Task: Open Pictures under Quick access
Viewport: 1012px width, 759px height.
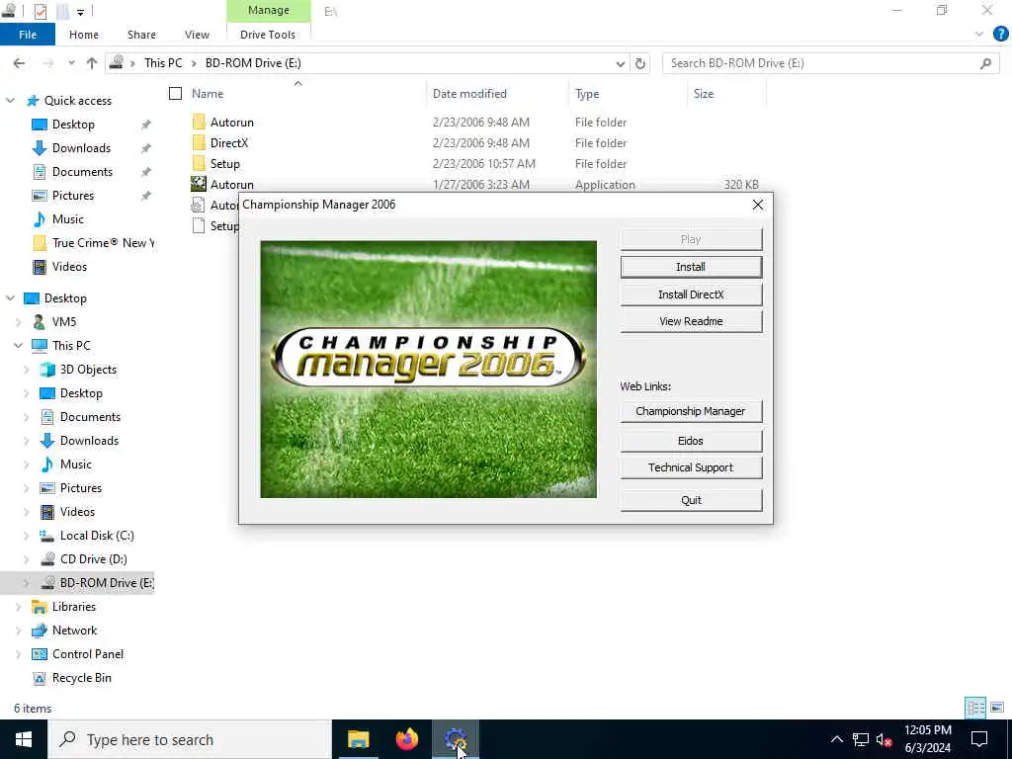Action: click(73, 196)
